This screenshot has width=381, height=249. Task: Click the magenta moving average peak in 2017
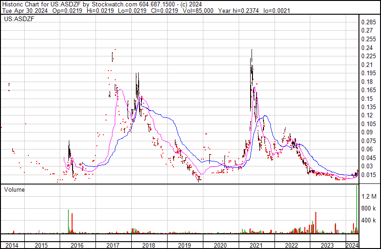(120, 89)
